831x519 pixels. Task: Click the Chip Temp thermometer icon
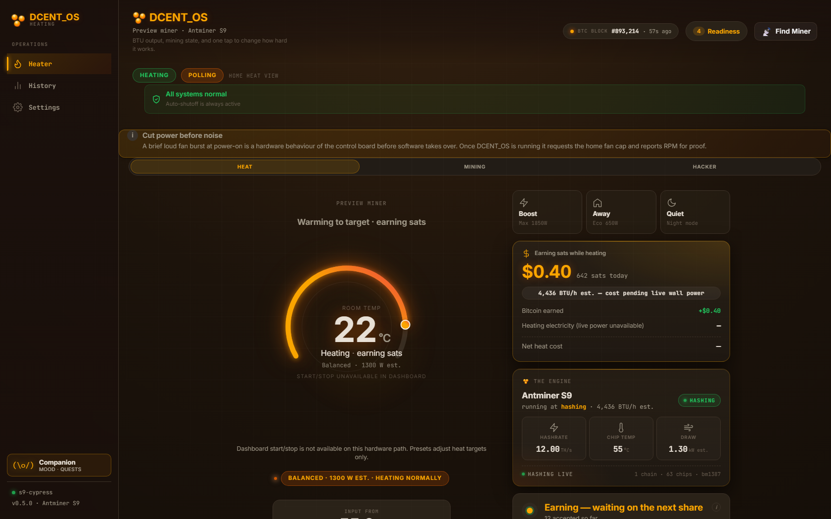pos(621,428)
